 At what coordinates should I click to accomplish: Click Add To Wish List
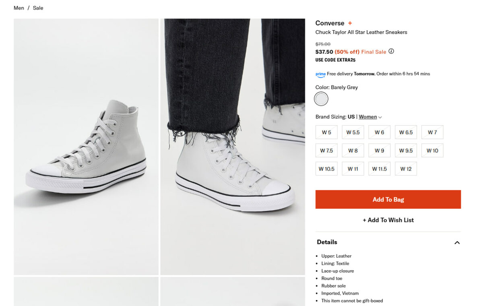pos(388,220)
